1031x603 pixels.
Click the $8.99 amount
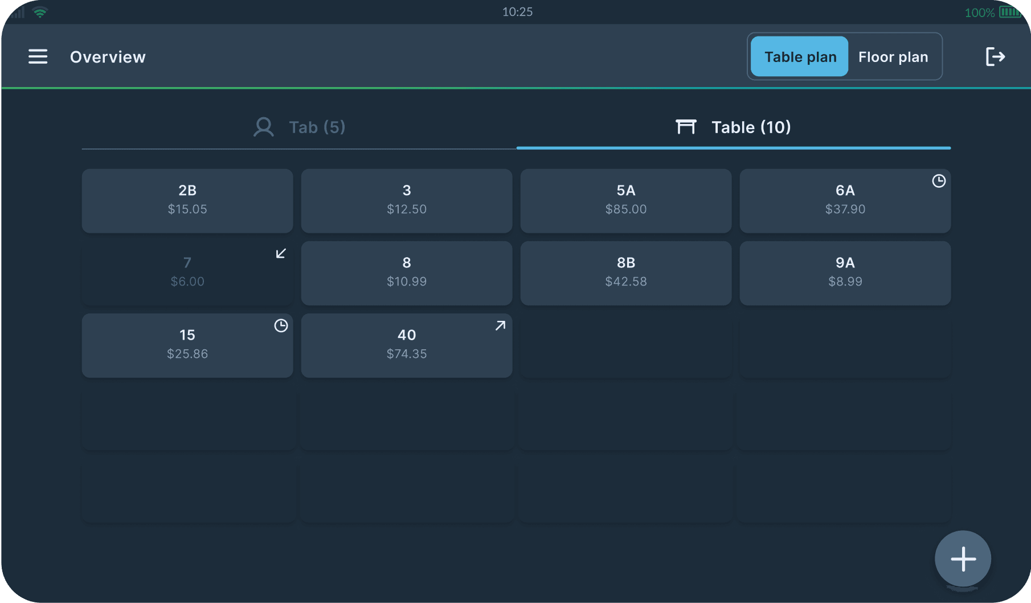pyautogui.click(x=845, y=282)
